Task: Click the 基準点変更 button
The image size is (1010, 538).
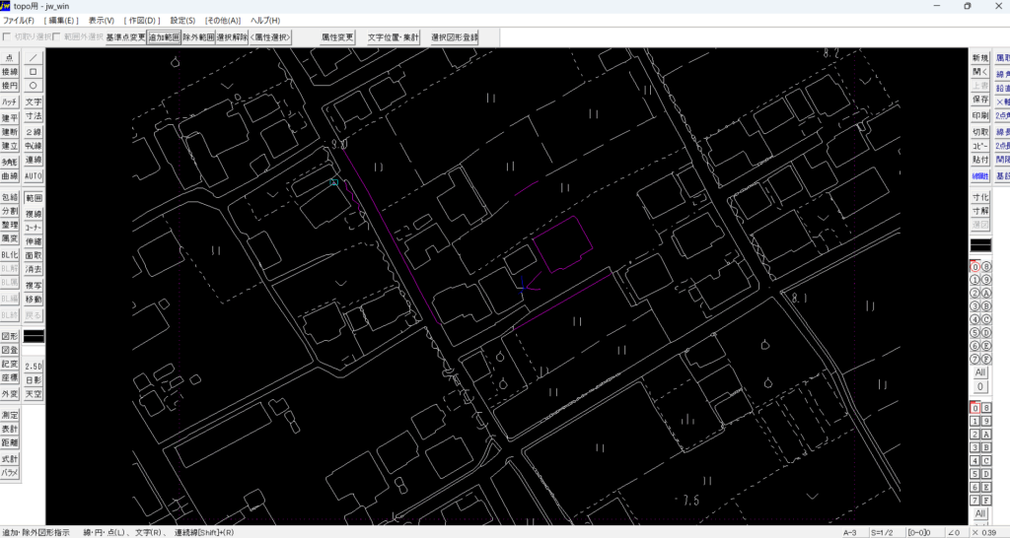Action: coord(125,37)
